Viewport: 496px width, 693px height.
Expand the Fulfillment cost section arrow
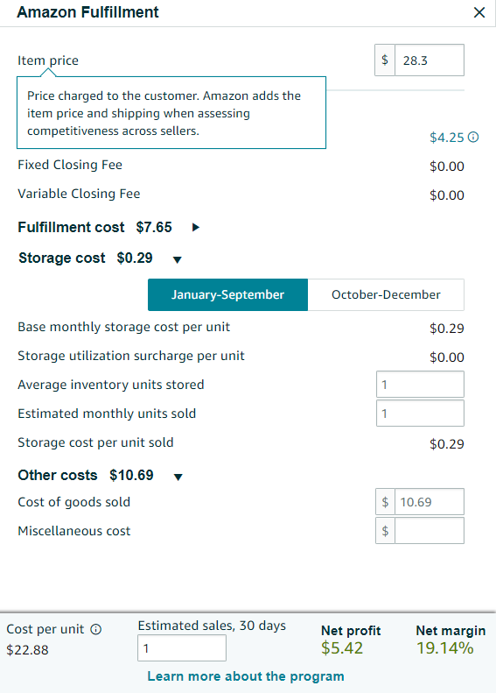[196, 227]
